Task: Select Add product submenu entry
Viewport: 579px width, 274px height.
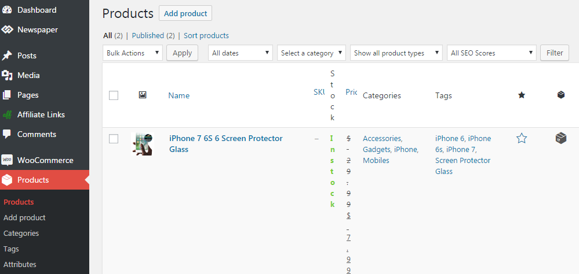Action: tap(24, 218)
